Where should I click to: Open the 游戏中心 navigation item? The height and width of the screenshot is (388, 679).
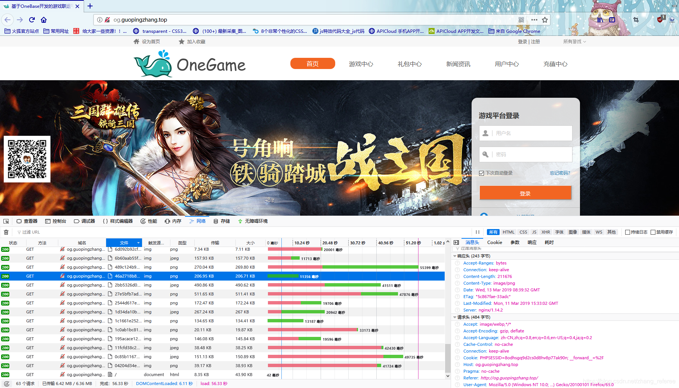click(x=361, y=64)
